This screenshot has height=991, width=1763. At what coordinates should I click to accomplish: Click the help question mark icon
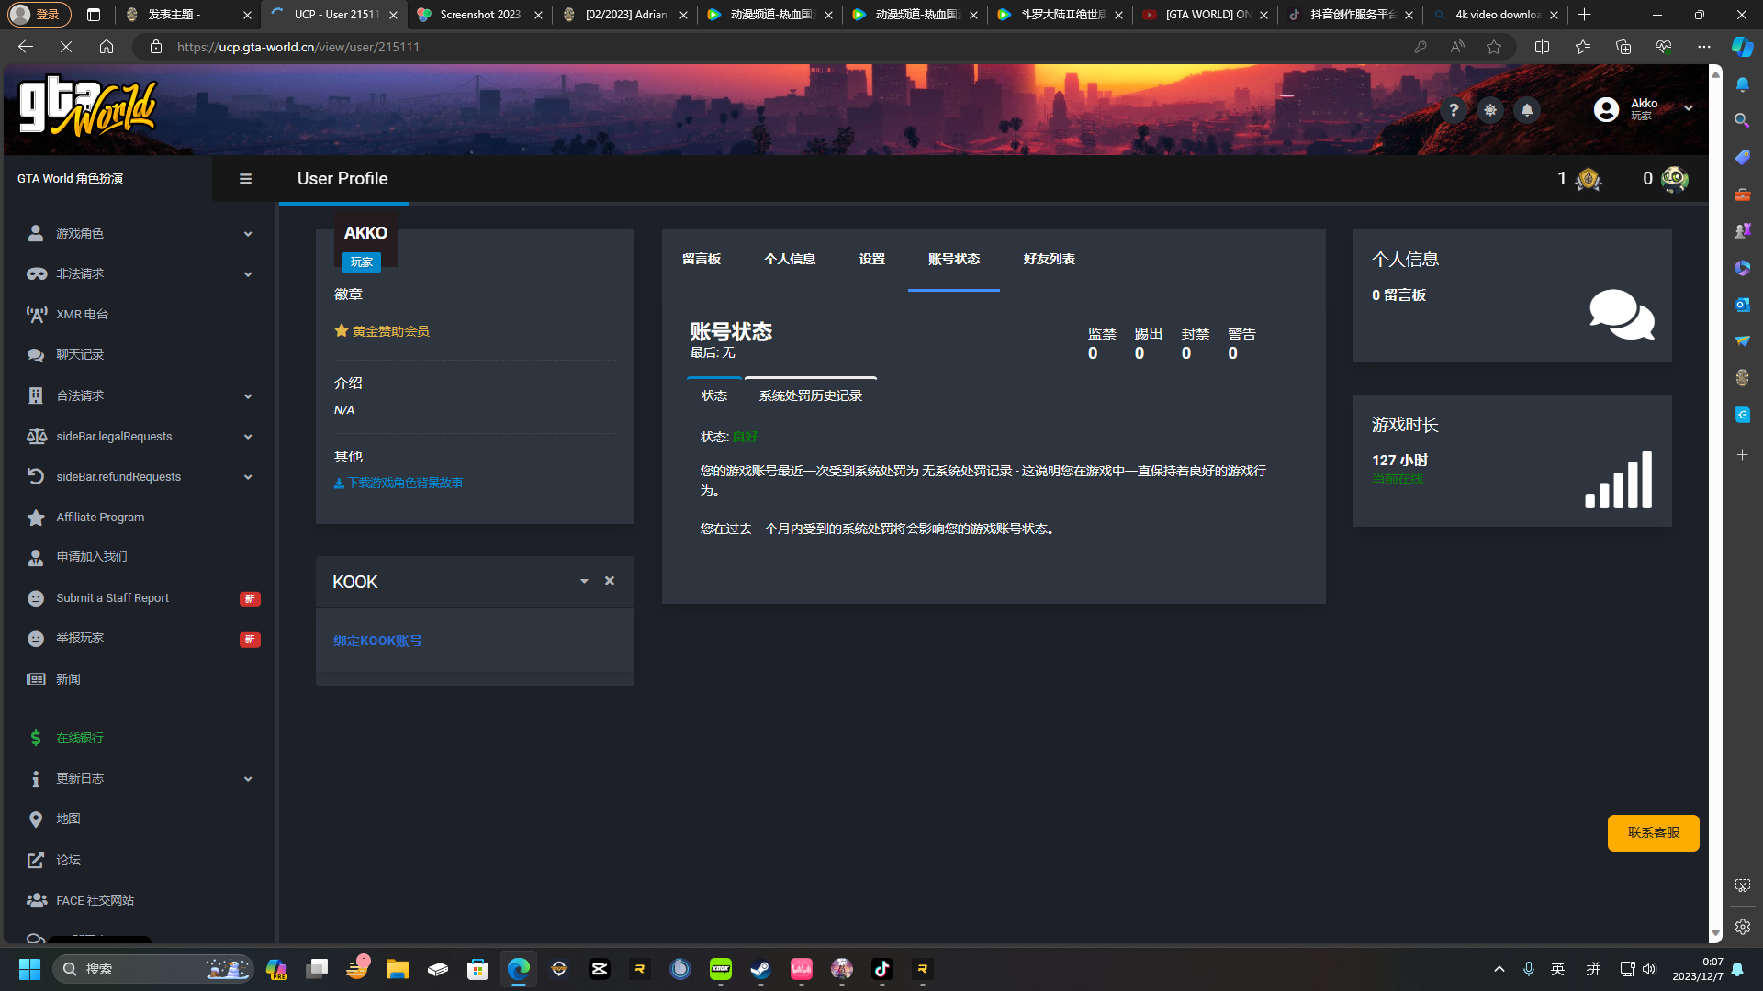pyautogui.click(x=1453, y=110)
